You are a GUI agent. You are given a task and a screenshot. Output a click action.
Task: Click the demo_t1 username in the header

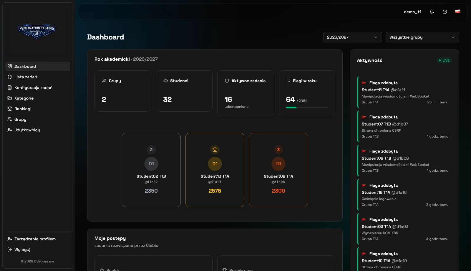pyautogui.click(x=412, y=12)
